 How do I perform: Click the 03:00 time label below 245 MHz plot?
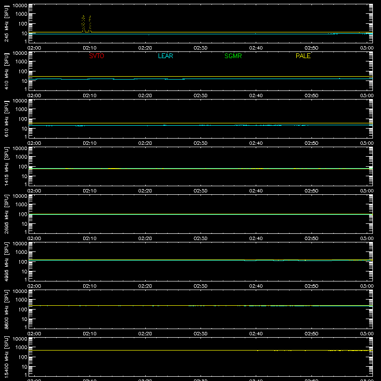pyautogui.click(x=367, y=48)
